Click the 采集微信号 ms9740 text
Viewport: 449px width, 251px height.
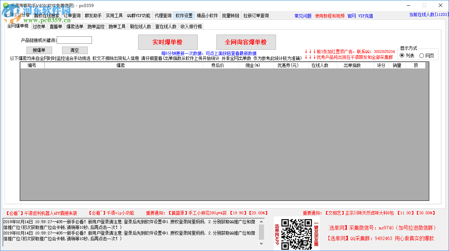pyautogui.click(x=382, y=228)
